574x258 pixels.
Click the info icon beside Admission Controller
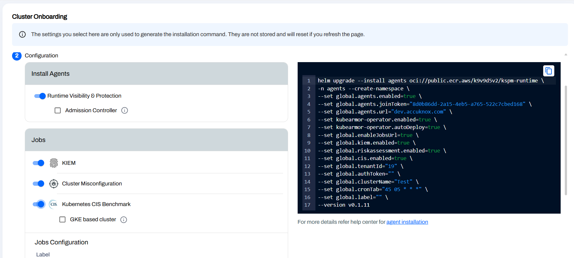pyautogui.click(x=125, y=110)
